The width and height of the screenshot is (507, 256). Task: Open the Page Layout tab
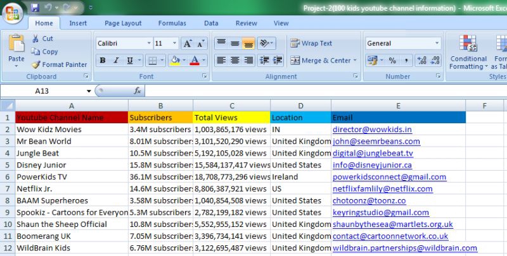[x=123, y=23]
